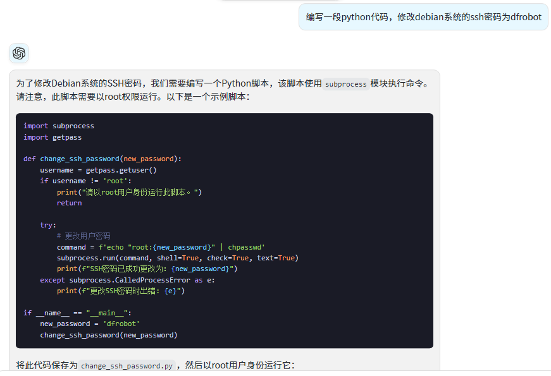
Task: Click the 'import subprocess' code line
Action: pyautogui.click(x=59, y=126)
